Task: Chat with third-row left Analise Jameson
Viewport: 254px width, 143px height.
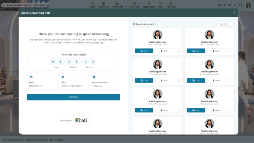Action: pyautogui.click(x=144, y=110)
